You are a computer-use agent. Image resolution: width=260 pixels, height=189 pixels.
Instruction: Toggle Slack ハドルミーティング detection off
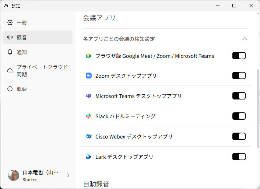click(239, 116)
